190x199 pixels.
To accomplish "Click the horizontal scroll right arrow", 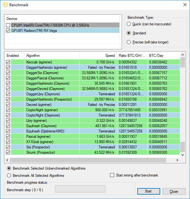I will tap(177, 160).
